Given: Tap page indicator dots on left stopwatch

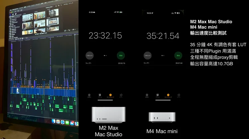Looking at the screenshot, I should pos(105,56).
